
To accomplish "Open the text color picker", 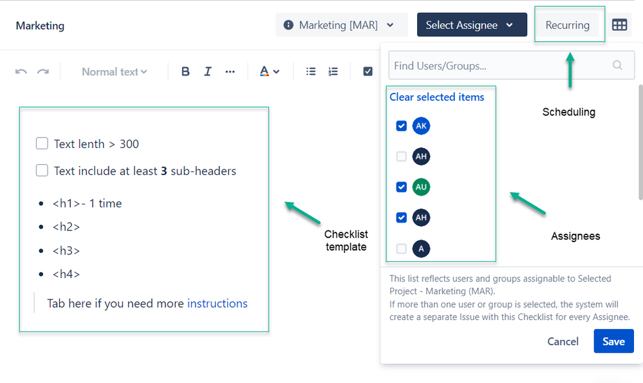I will pyautogui.click(x=270, y=71).
